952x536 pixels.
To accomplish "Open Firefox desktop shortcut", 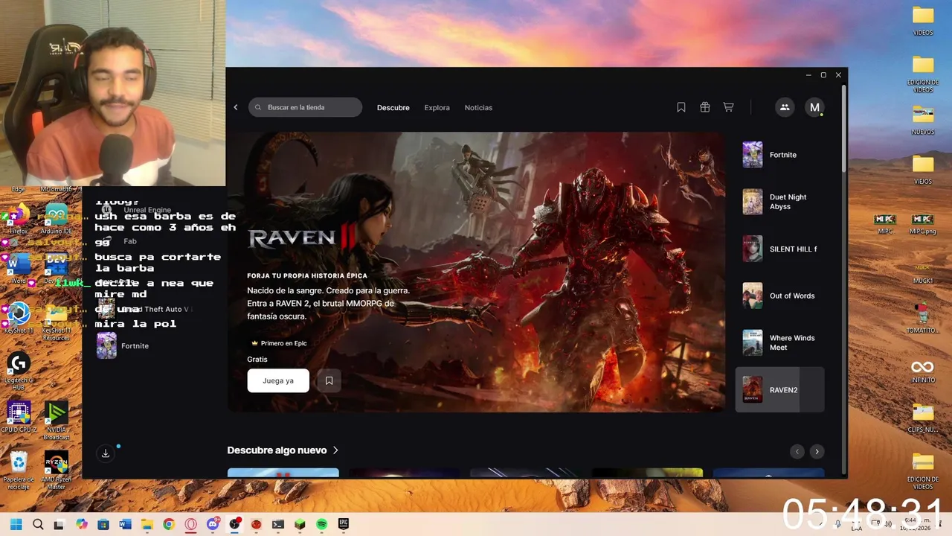I will [18, 218].
